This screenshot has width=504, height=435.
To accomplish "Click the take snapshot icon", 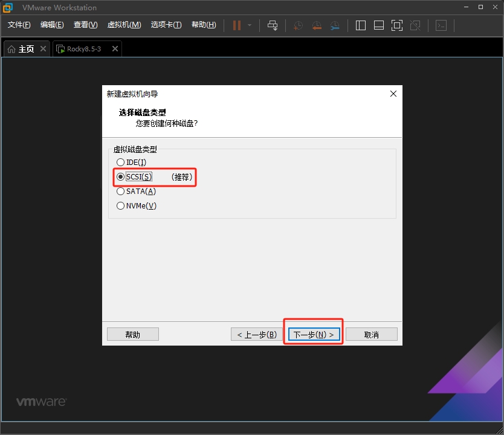I will (298, 25).
